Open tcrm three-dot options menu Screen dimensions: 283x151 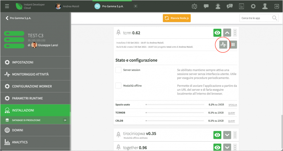235,33
